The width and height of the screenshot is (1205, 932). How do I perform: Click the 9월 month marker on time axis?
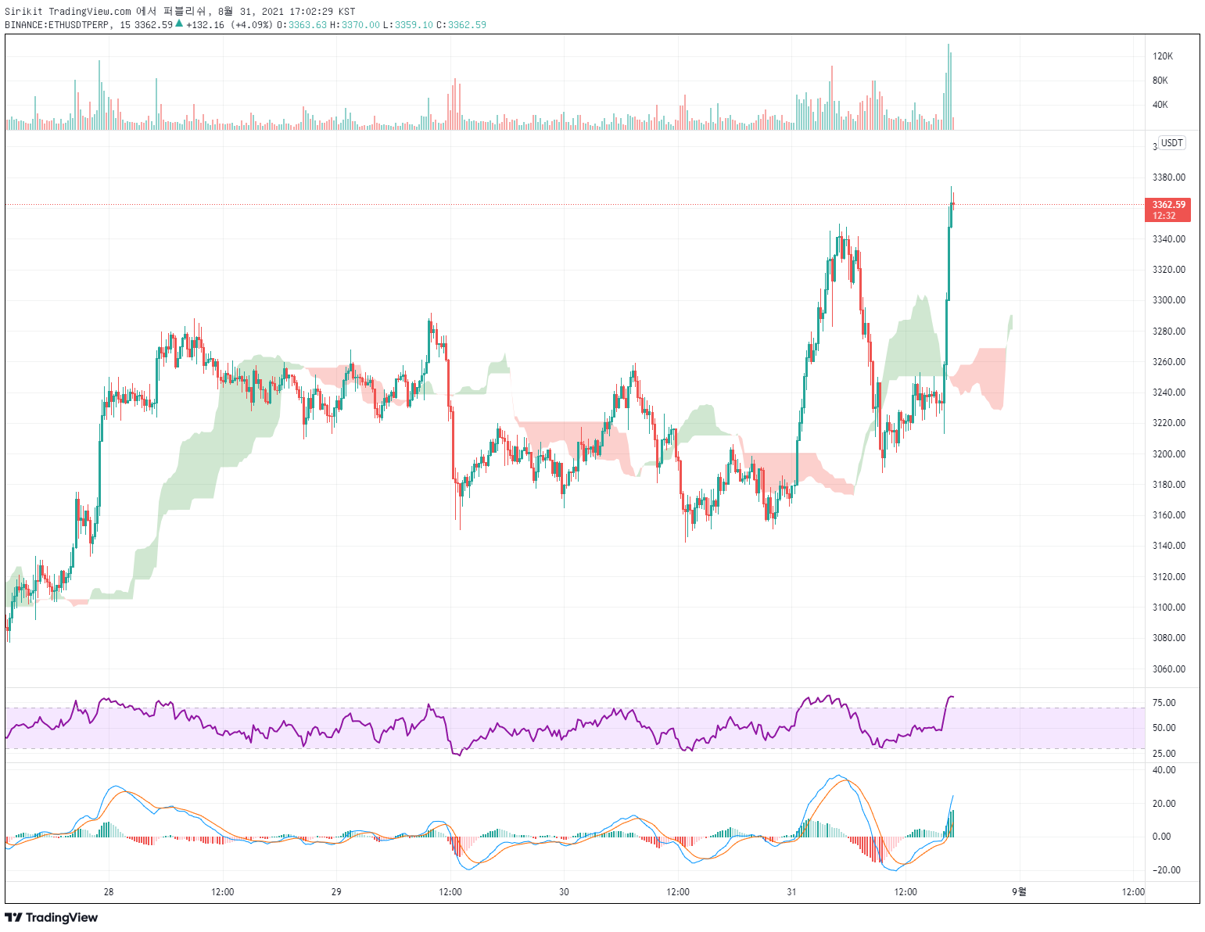(x=1019, y=892)
